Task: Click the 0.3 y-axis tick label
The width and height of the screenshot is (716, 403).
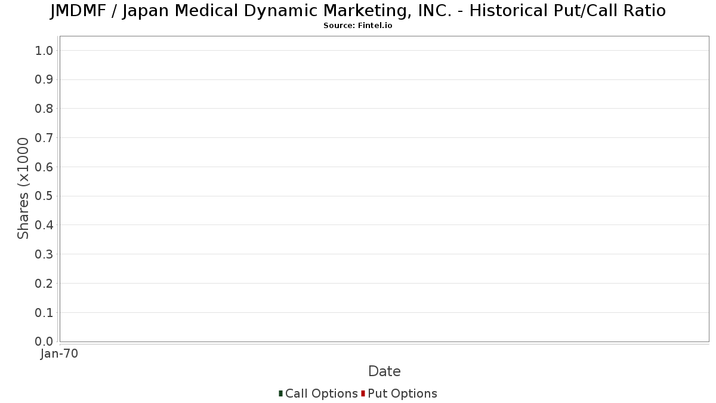Action: click(x=45, y=254)
